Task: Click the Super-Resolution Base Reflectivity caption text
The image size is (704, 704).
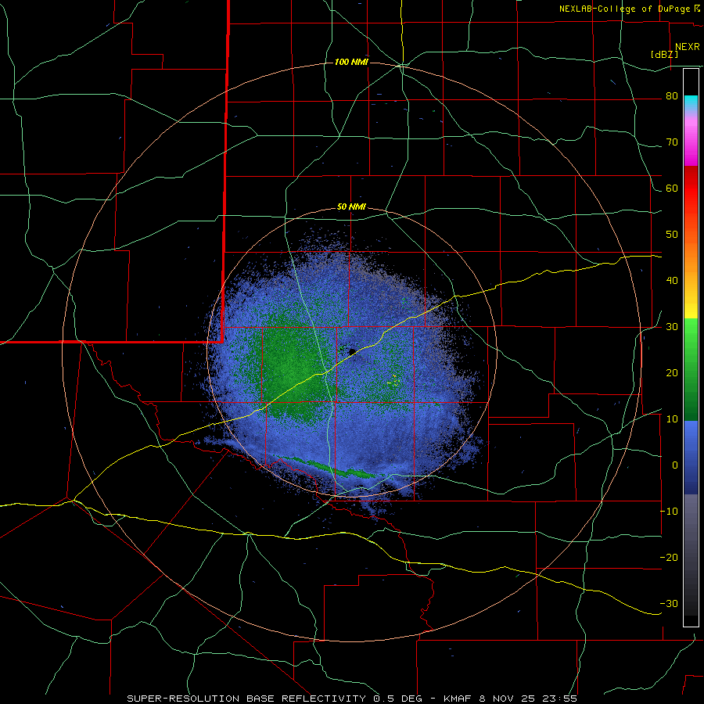Action: click(352, 699)
